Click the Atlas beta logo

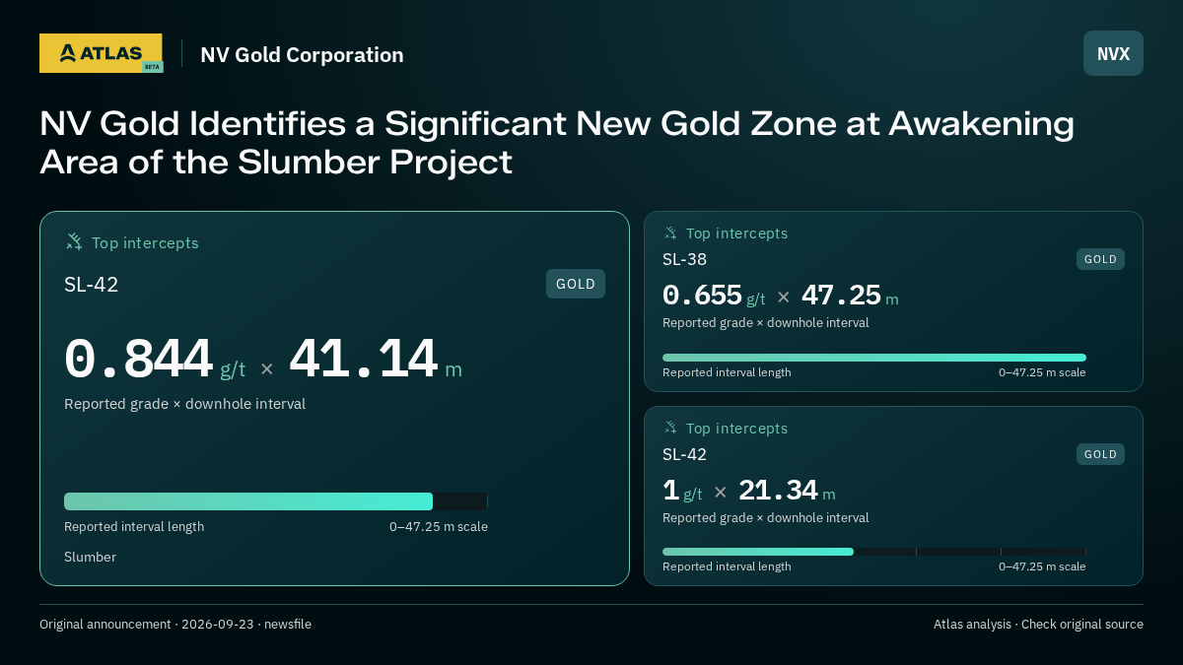[101, 53]
